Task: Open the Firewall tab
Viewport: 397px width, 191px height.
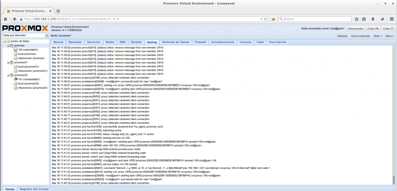Action: [200, 42]
